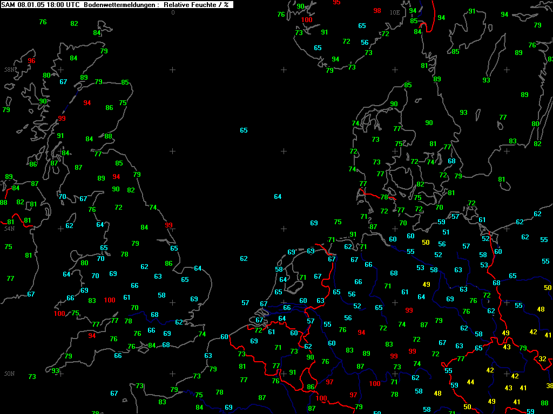Select the cyan 65 reading in open North Sea
The image size is (553, 414).
point(244,130)
